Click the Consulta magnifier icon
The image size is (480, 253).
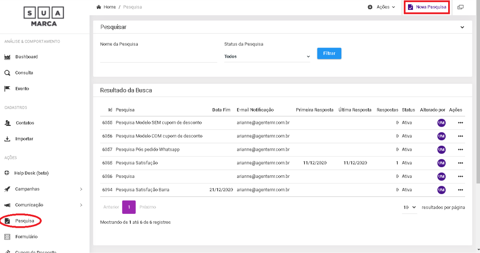click(x=7, y=73)
